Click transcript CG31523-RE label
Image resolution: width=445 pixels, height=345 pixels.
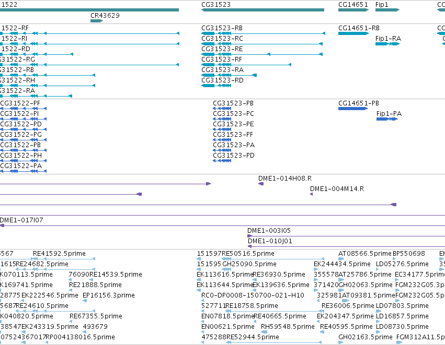click(x=222, y=49)
